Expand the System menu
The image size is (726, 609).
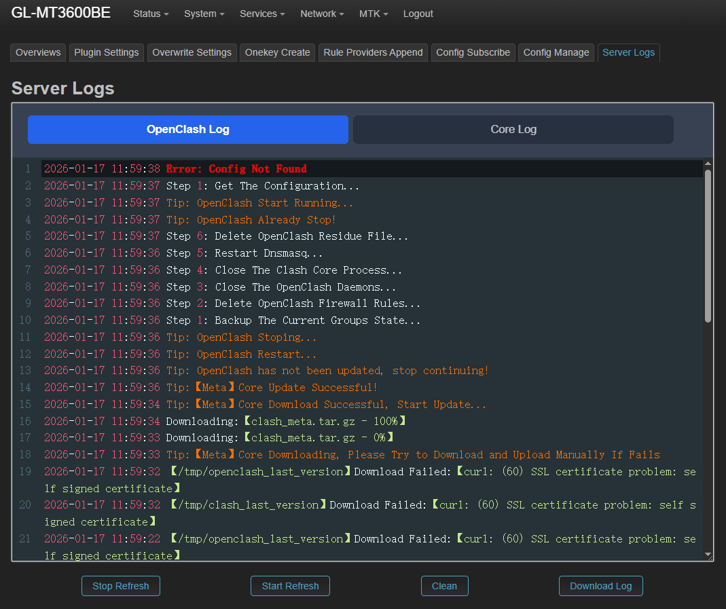[204, 14]
